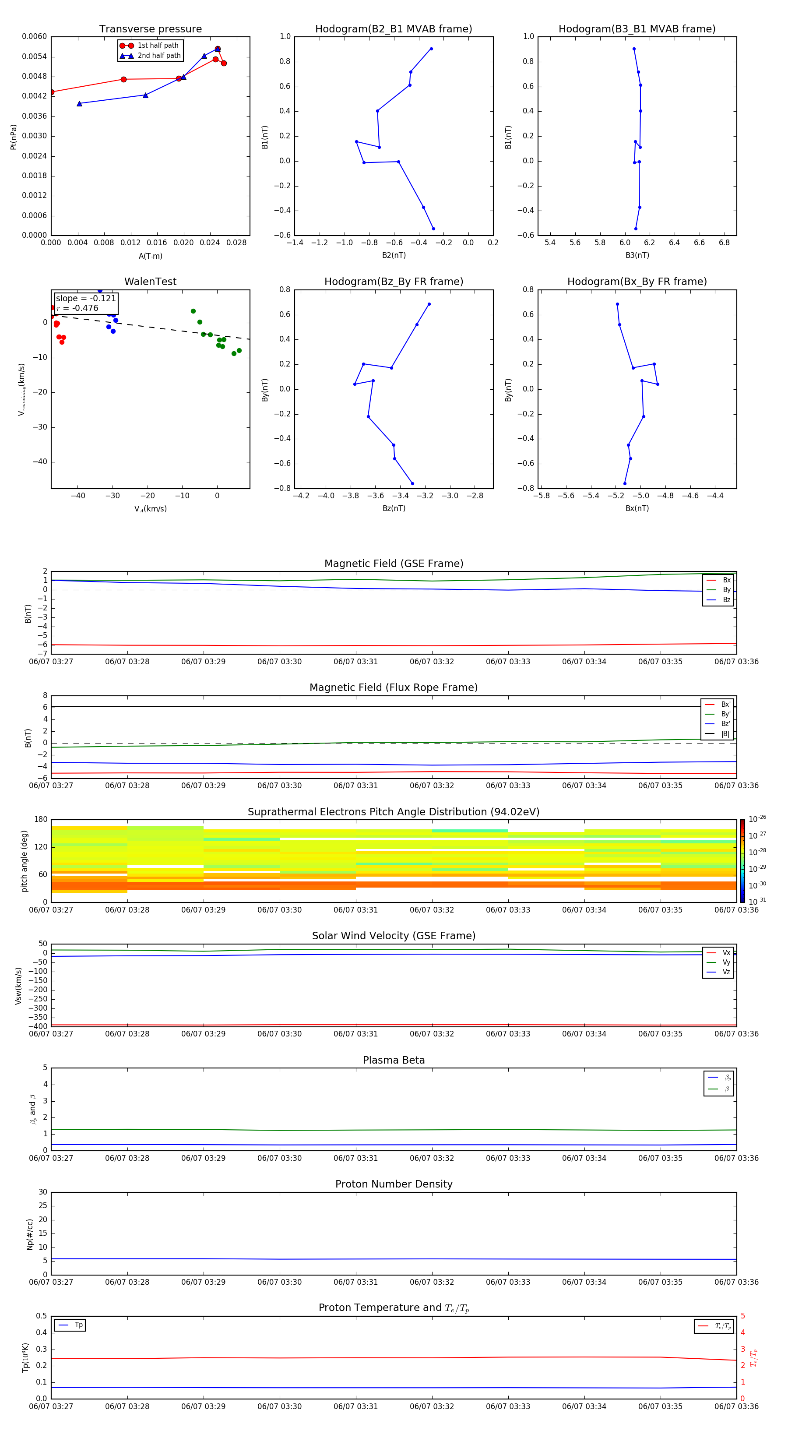
Task: Click the "Solar Wind Velocity (GSE Frame)" title
Action: pos(394,936)
